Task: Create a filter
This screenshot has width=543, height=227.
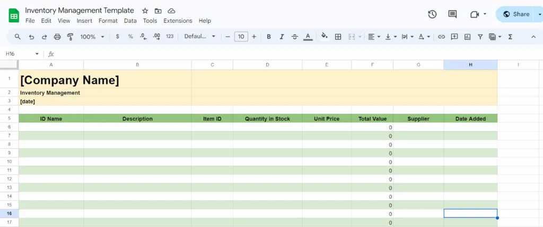Action: click(480, 37)
